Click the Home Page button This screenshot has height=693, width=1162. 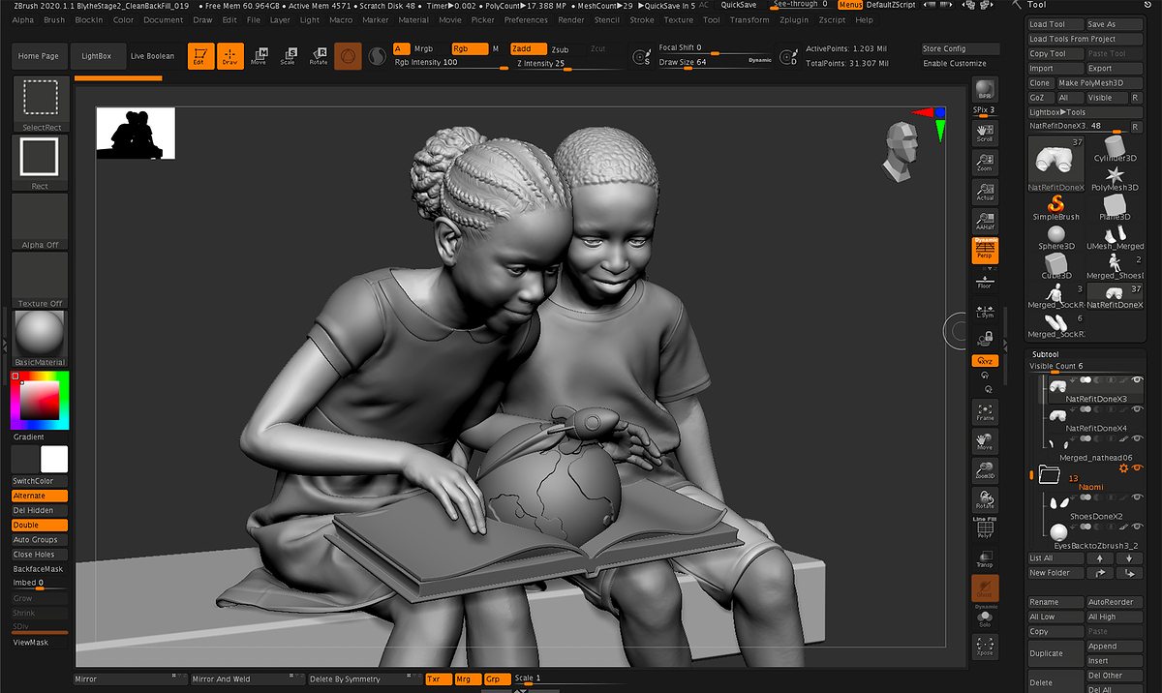tap(39, 56)
